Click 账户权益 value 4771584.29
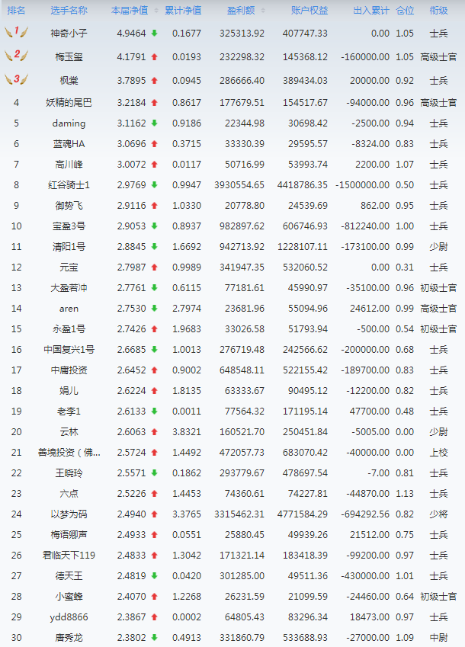 point(303,514)
